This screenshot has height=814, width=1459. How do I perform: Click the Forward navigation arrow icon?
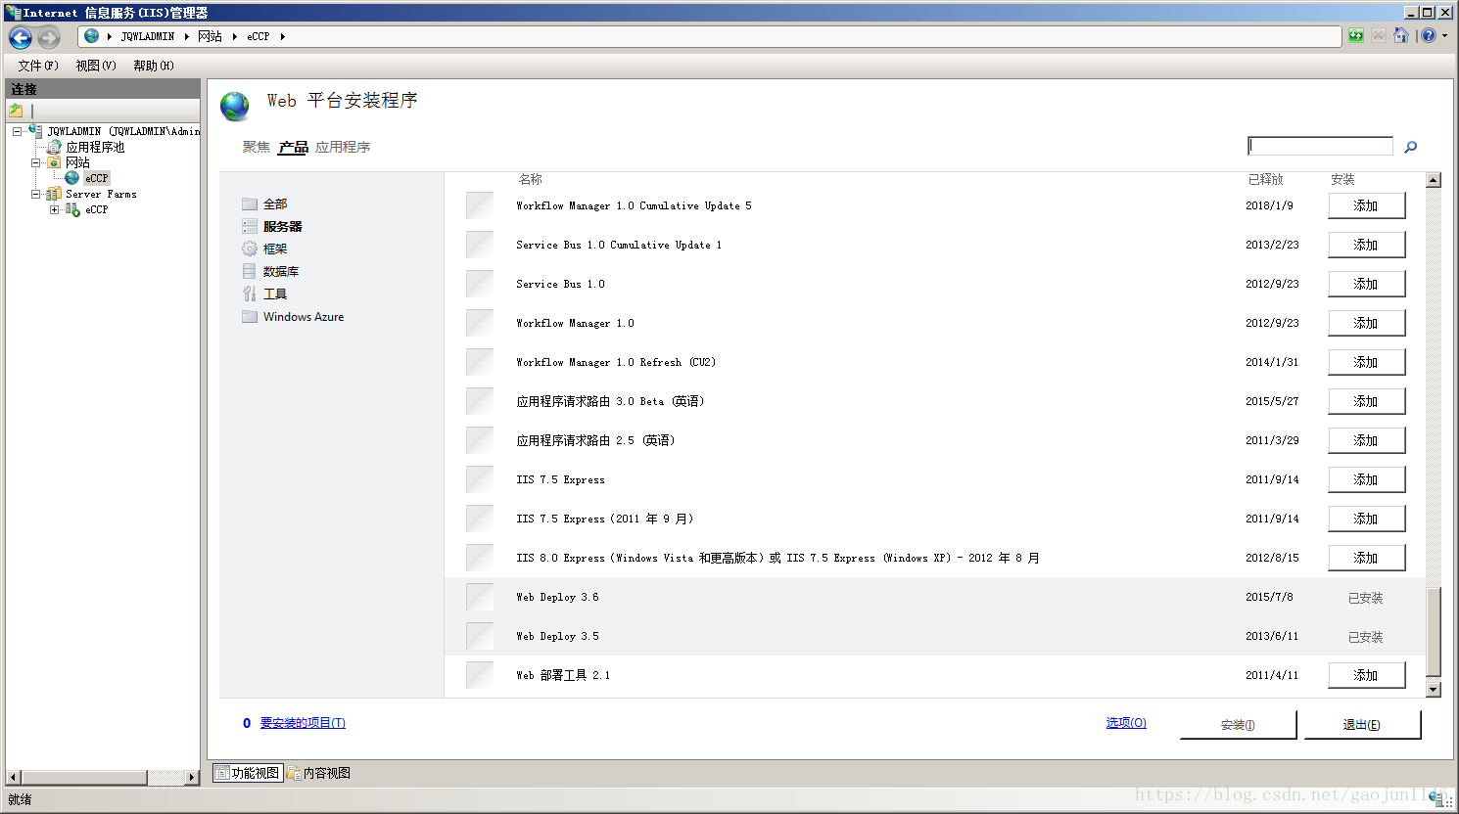pyautogui.click(x=49, y=37)
